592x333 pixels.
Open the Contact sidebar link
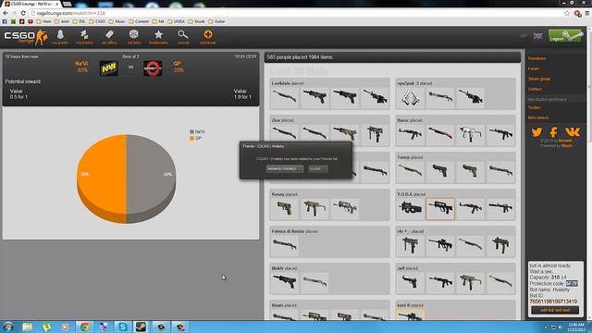point(535,89)
